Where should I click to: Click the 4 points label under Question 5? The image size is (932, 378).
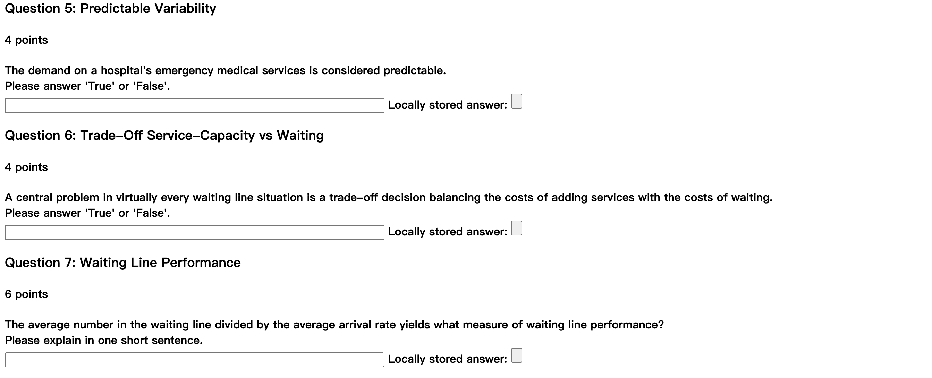26,40
